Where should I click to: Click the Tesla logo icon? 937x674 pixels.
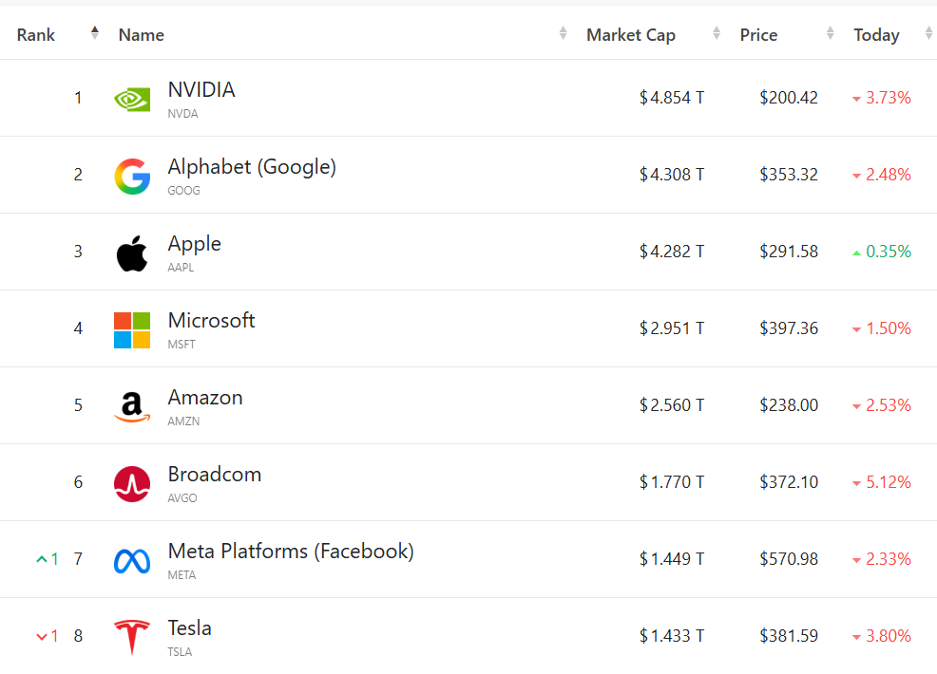point(132,637)
